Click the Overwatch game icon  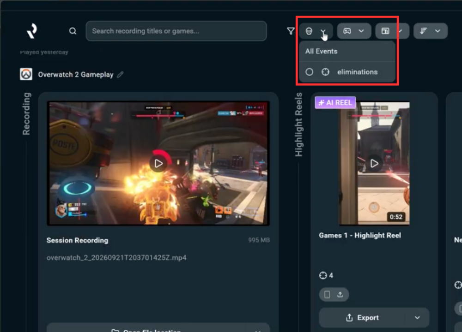pyautogui.click(x=26, y=74)
